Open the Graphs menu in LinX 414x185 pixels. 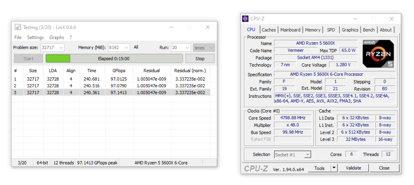(57, 37)
